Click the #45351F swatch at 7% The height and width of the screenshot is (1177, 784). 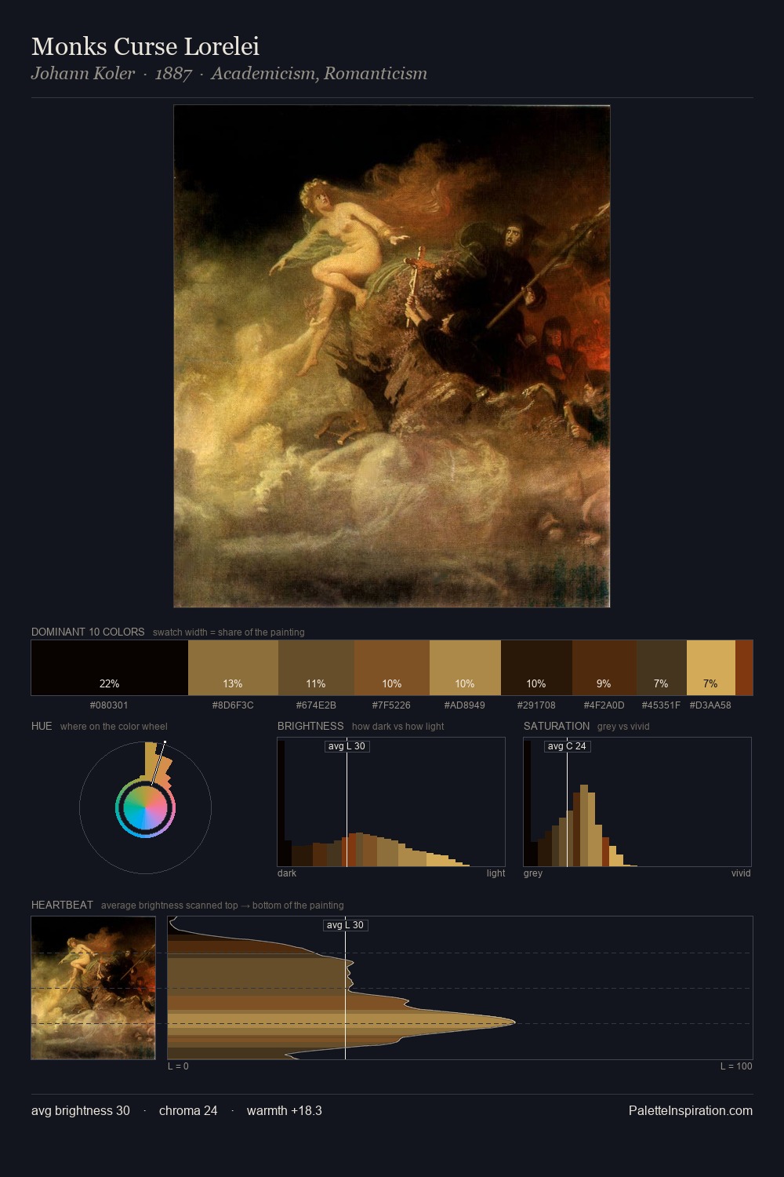click(x=661, y=668)
